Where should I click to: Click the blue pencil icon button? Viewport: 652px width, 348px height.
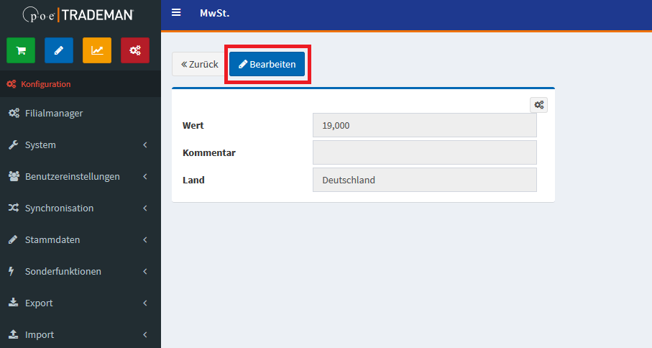59,50
